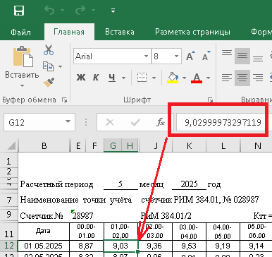
Task: Apply red font color A
Action: [x=197, y=78]
